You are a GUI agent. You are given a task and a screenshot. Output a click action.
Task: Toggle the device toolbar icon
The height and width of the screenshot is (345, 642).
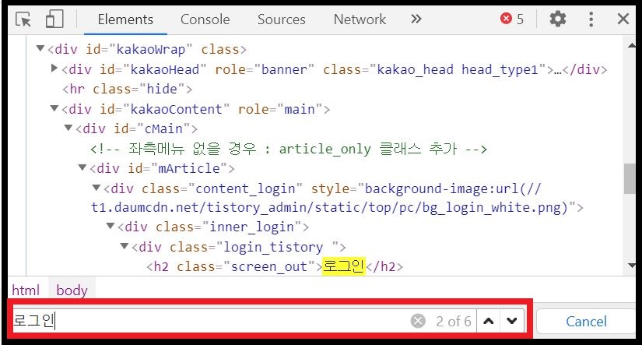[54, 19]
